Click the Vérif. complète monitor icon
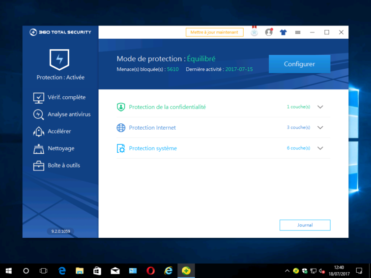The width and height of the screenshot is (371, 278). 38,98
